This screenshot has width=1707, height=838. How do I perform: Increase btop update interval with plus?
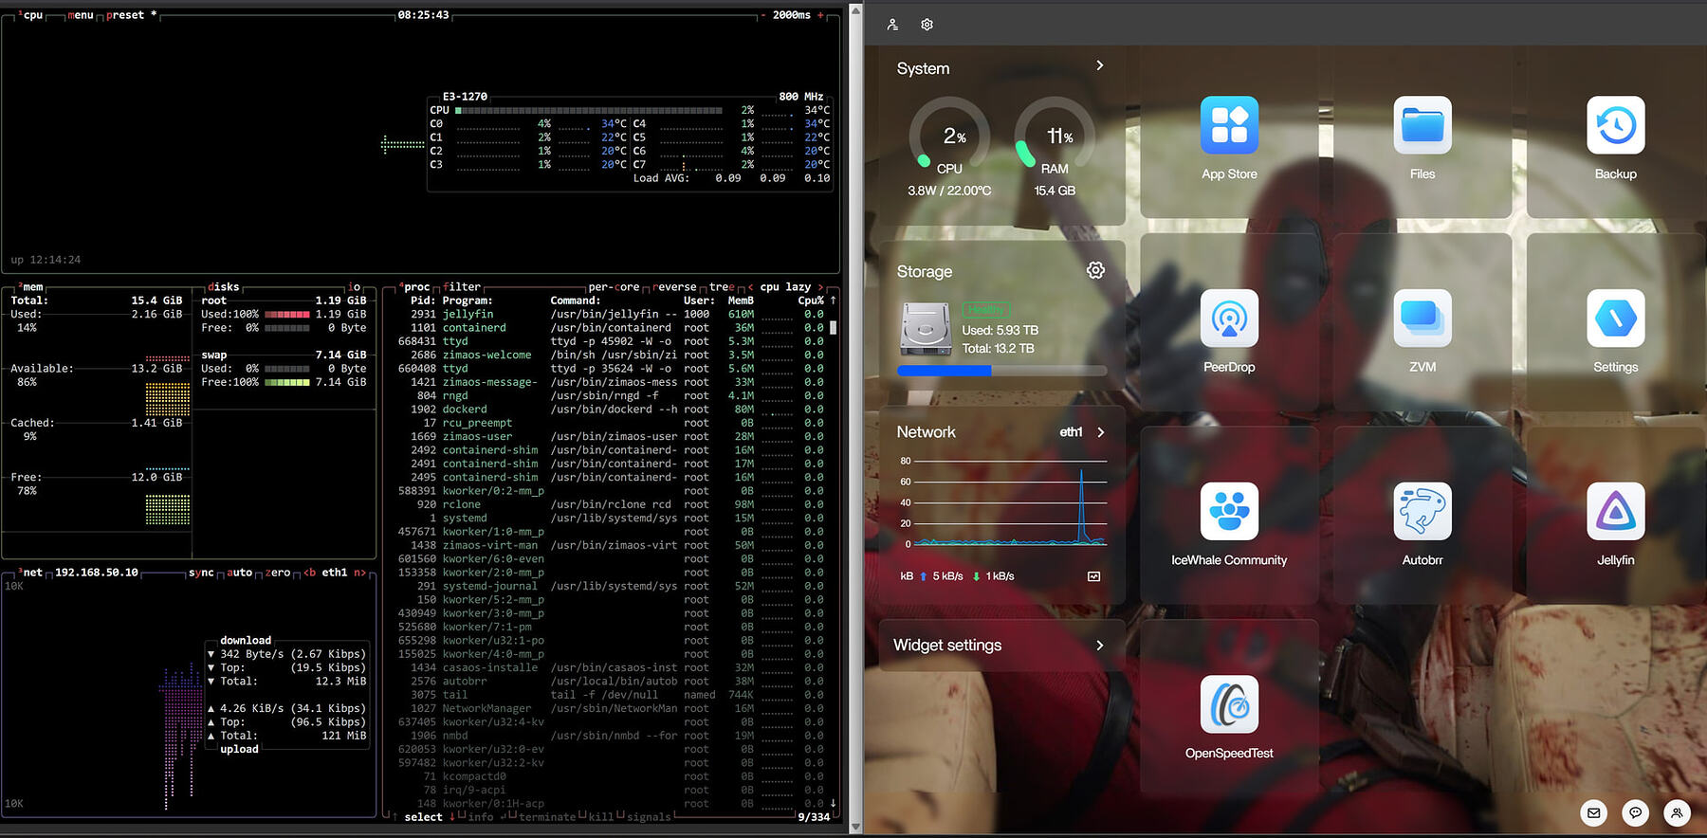click(x=821, y=15)
